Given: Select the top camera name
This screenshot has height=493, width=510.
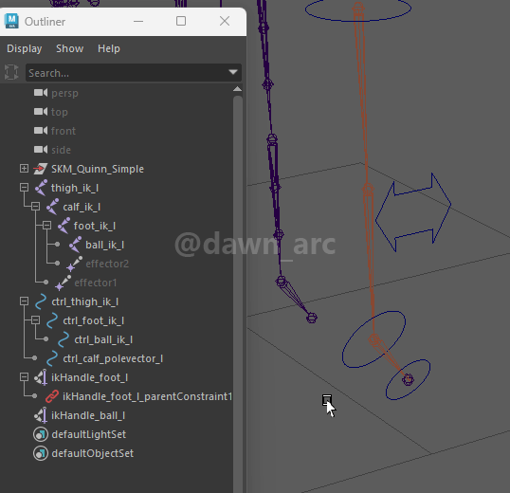Looking at the screenshot, I should point(60,112).
